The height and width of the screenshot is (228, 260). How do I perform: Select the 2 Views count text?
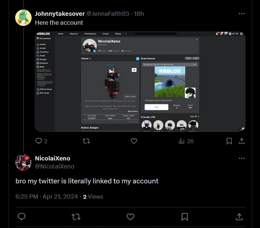click(93, 197)
